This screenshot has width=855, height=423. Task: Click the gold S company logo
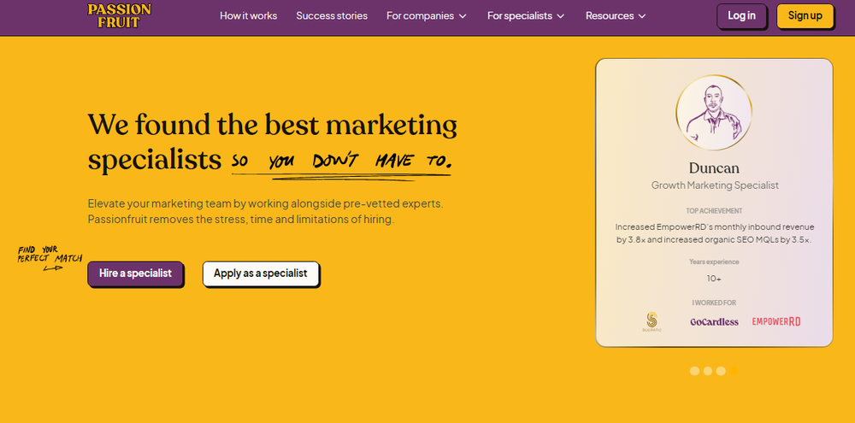652,321
